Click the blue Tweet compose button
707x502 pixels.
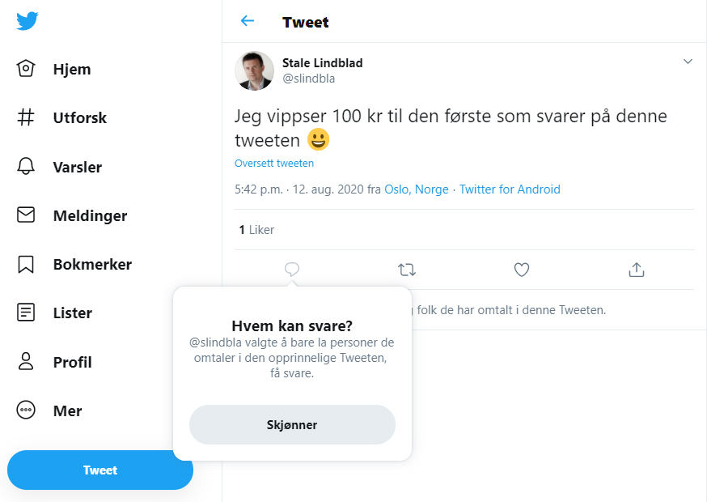tap(100, 470)
